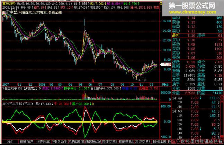Open the 日分K线 tab
The image size is (224, 145).
(159, 142)
